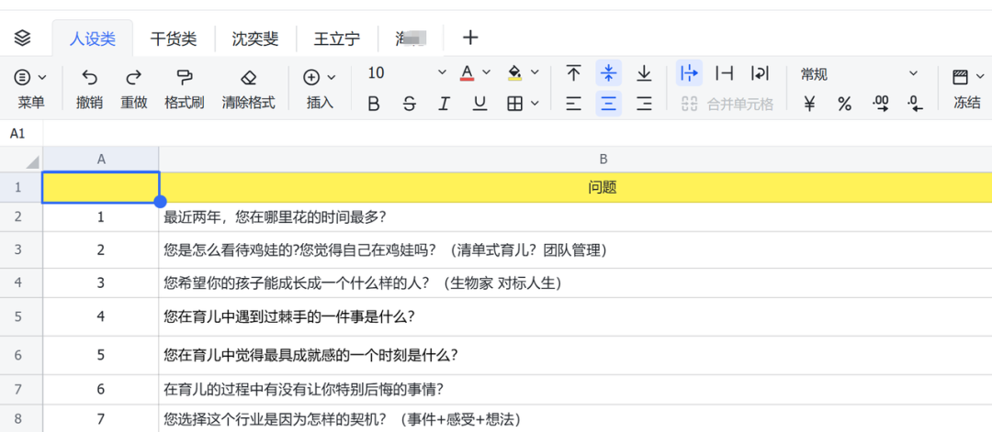Viewport: 992px width, 432px height.
Task: Apply percent % number format
Action: 844,104
